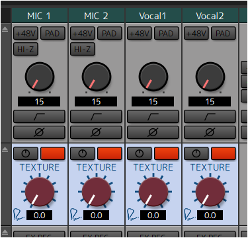The width and height of the screenshot is (248, 238).
Task: Click the signature logo on MIC 2 Texture
Action: [x=76, y=215]
